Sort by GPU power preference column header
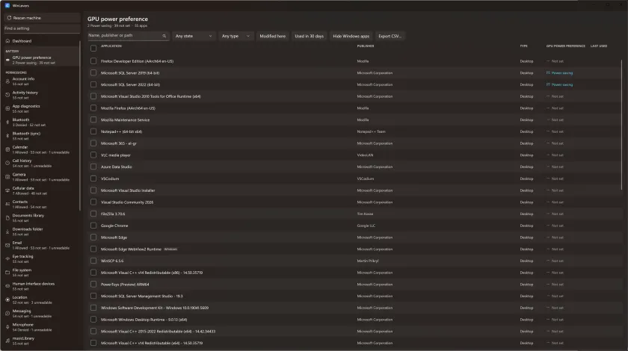The width and height of the screenshot is (628, 351). coord(565,46)
